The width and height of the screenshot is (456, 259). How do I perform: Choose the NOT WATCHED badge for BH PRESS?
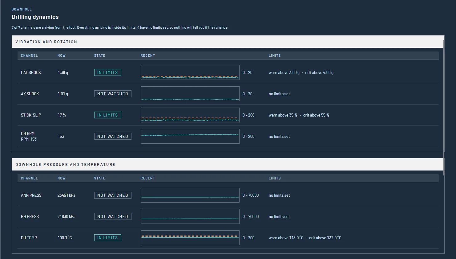pyautogui.click(x=113, y=216)
